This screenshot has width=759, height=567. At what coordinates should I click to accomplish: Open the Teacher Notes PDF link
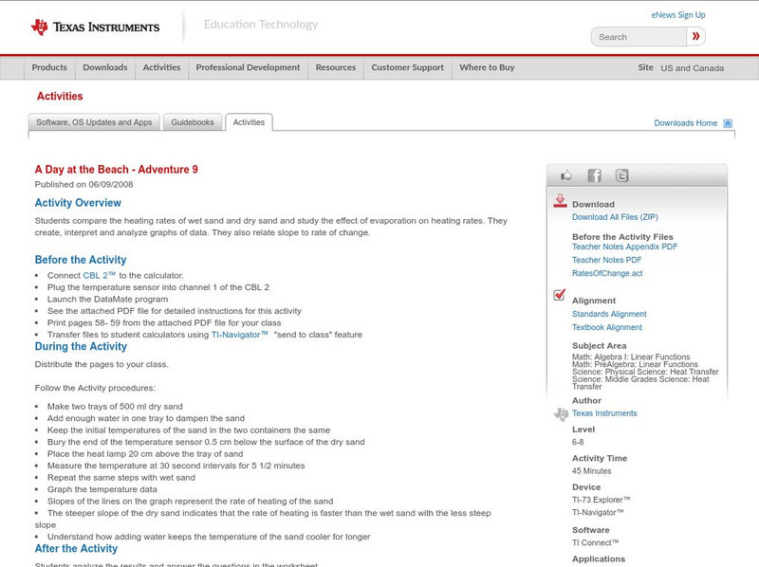(606, 261)
